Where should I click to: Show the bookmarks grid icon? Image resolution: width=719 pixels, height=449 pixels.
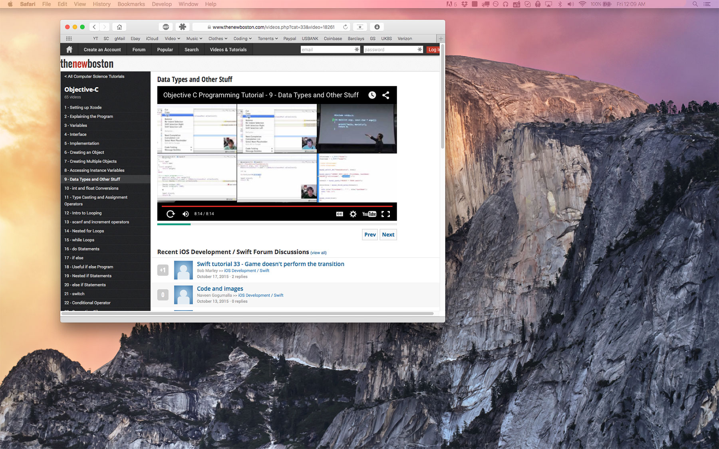69,38
